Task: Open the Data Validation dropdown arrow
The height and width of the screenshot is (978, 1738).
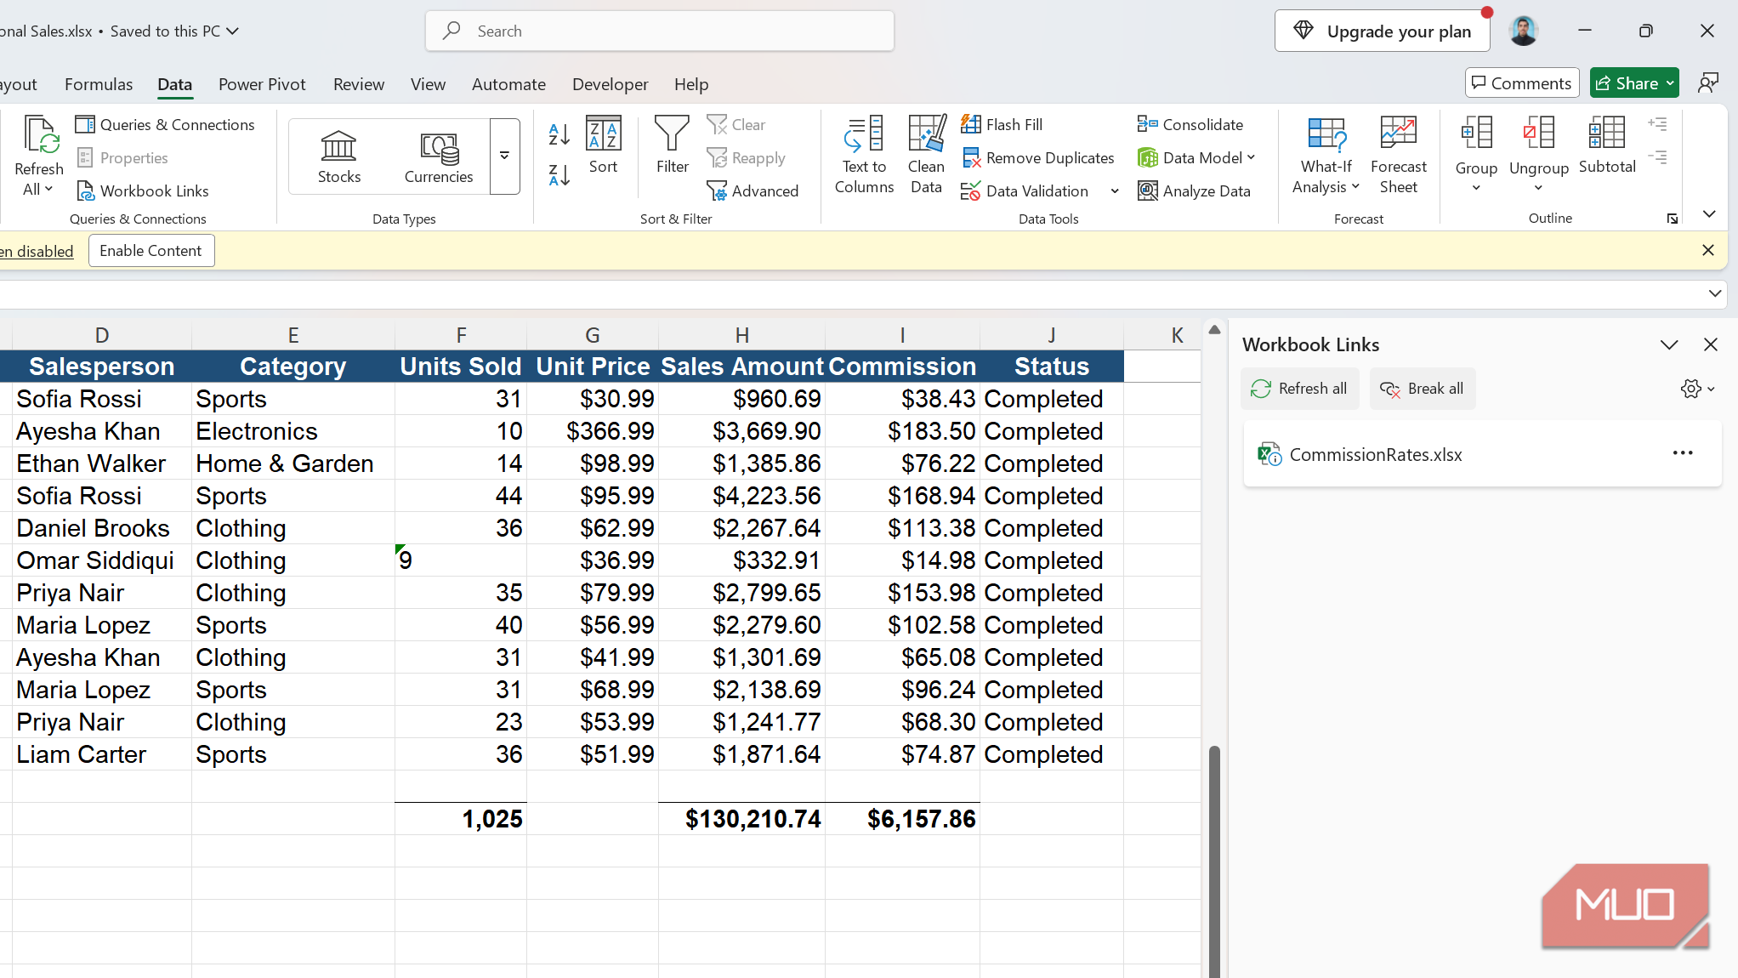Action: coord(1114,191)
